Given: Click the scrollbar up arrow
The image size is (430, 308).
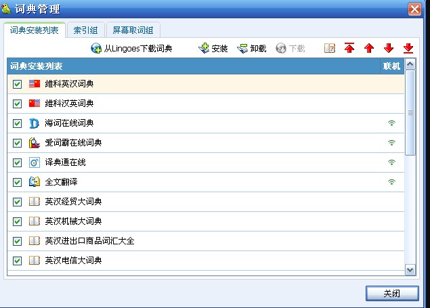Looking at the screenshot, I should click(x=410, y=64).
